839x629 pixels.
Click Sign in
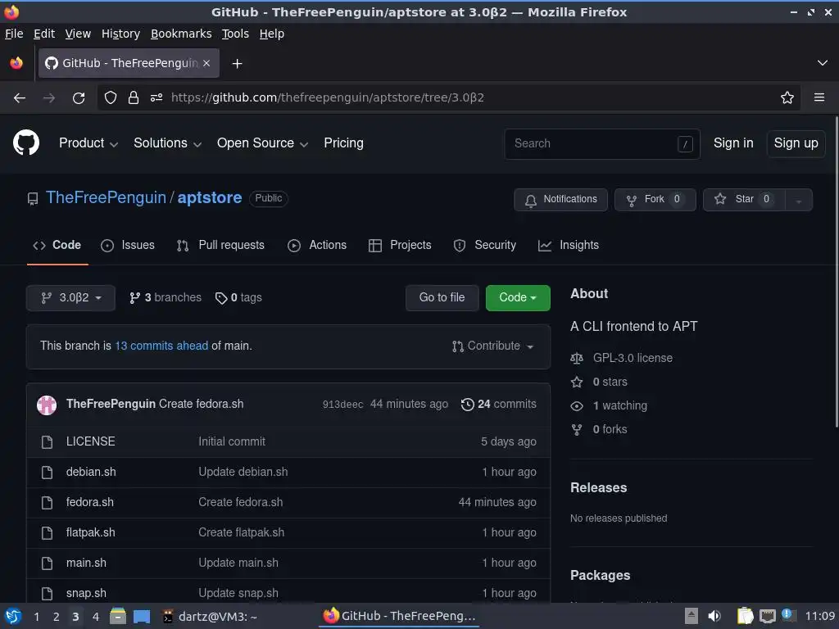point(733,143)
